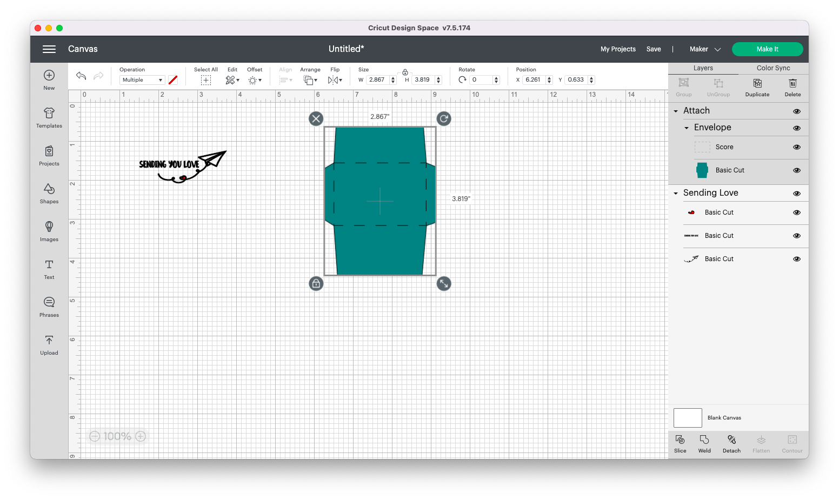The width and height of the screenshot is (839, 499).
Task: Hide the Sending Love group
Action: coord(796,192)
